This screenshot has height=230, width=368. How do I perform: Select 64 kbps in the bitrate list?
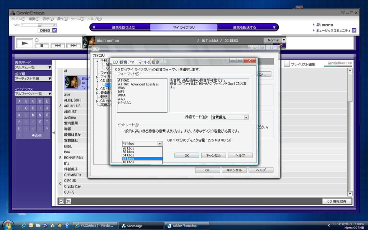[142, 155]
